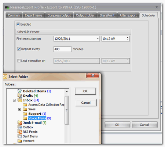Click the Deleted Items trash icon
165x147 pixels.
tap(19, 91)
